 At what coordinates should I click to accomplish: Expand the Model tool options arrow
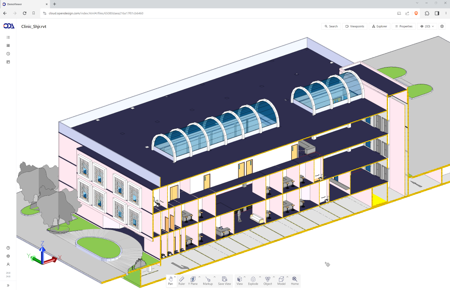[x=287, y=277]
